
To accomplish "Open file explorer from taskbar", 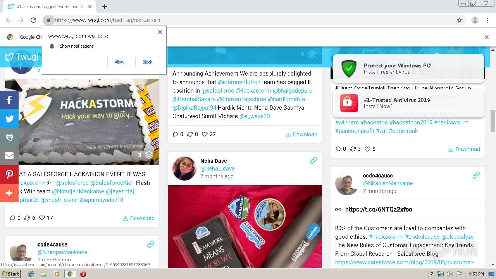I will pos(44,274).
